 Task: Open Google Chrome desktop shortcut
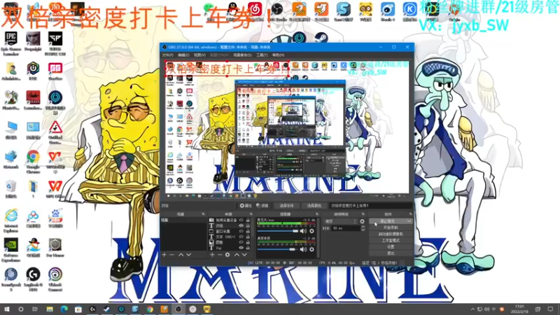pos(33,162)
